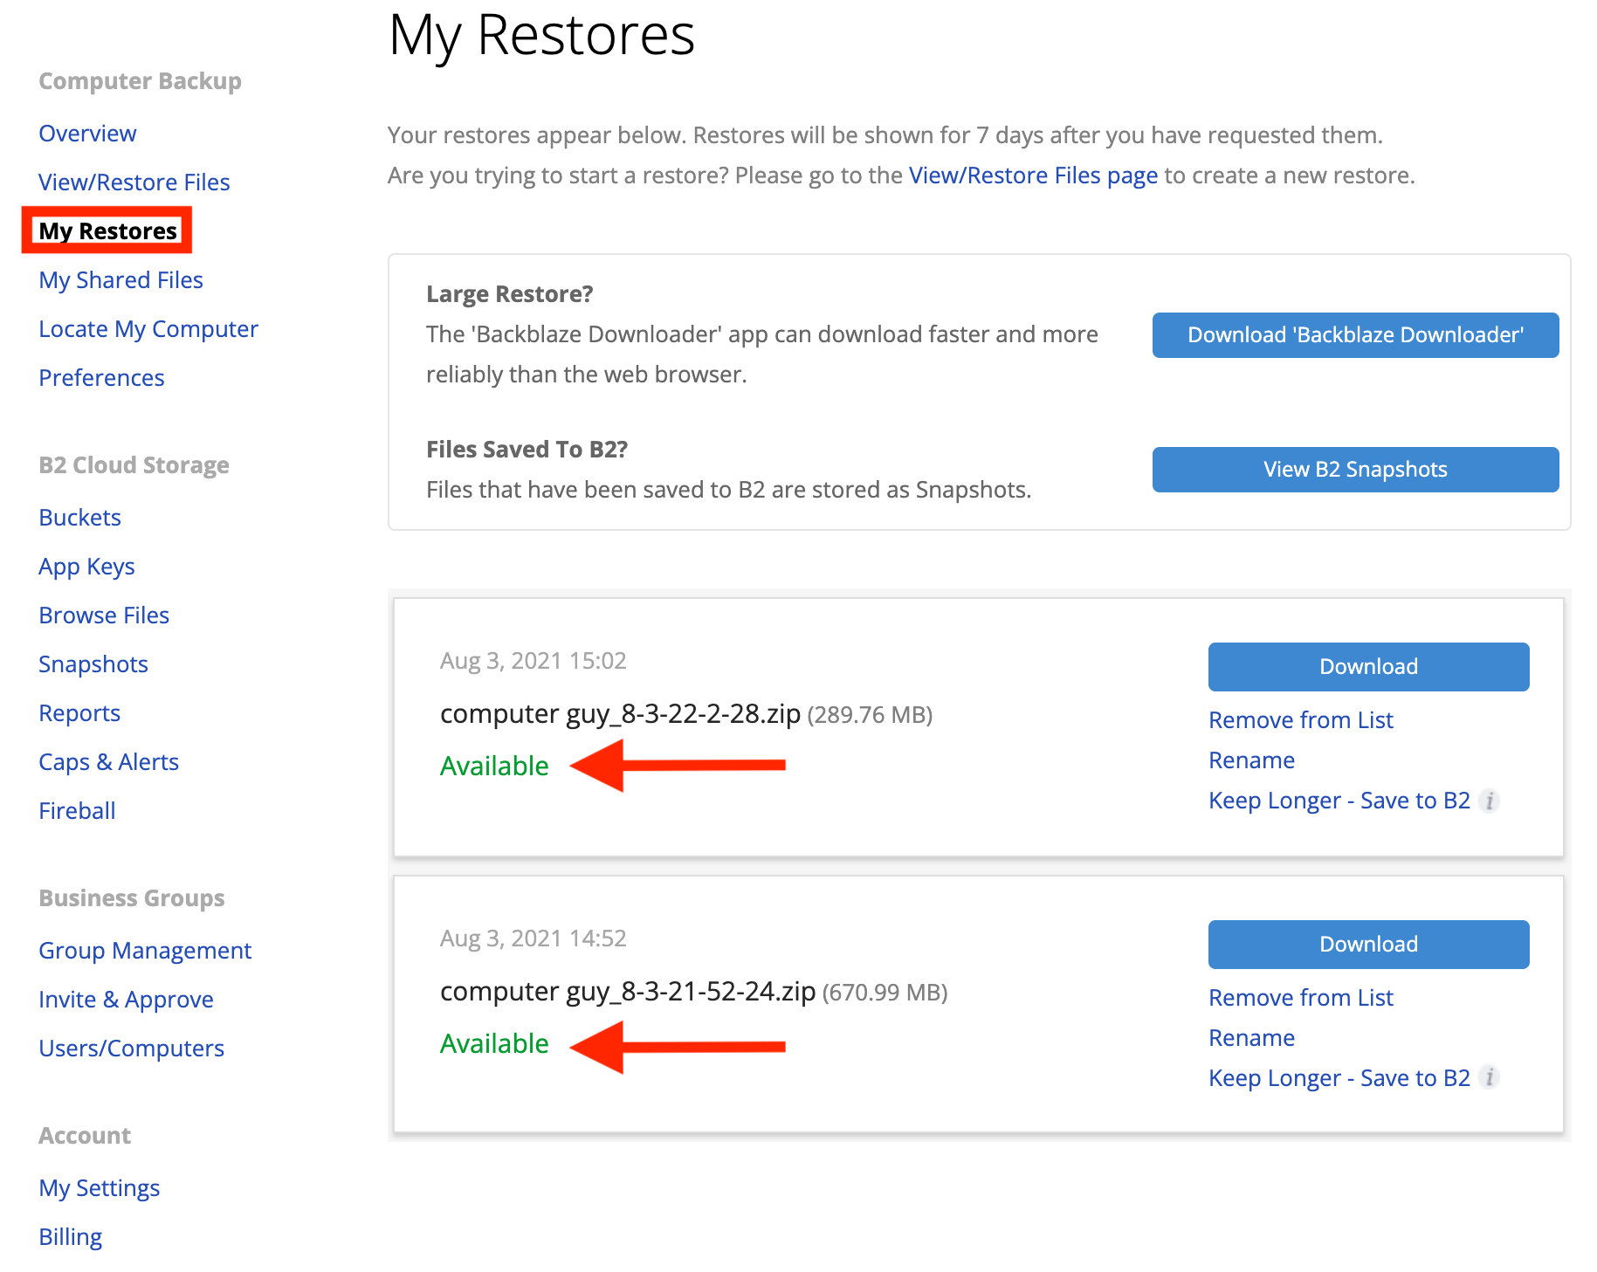Viewport: 1597px width, 1272px height.
Task: Click the date Aug 3, 2021 15:02
Action: coord(533,661)
